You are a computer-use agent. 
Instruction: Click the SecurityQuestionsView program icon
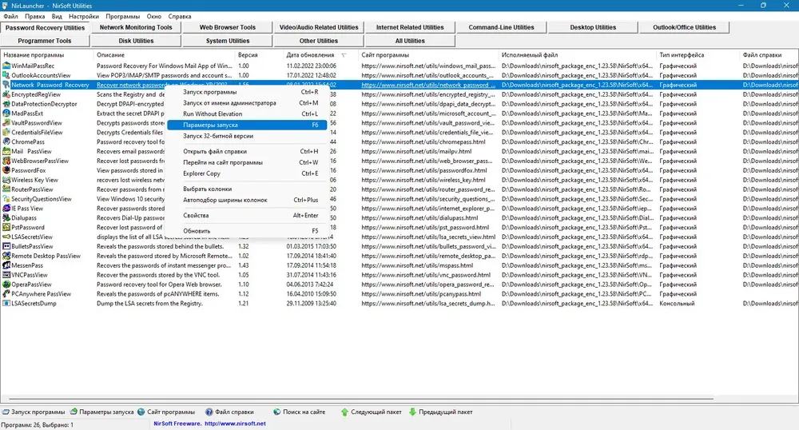click(x=6, y=199)
